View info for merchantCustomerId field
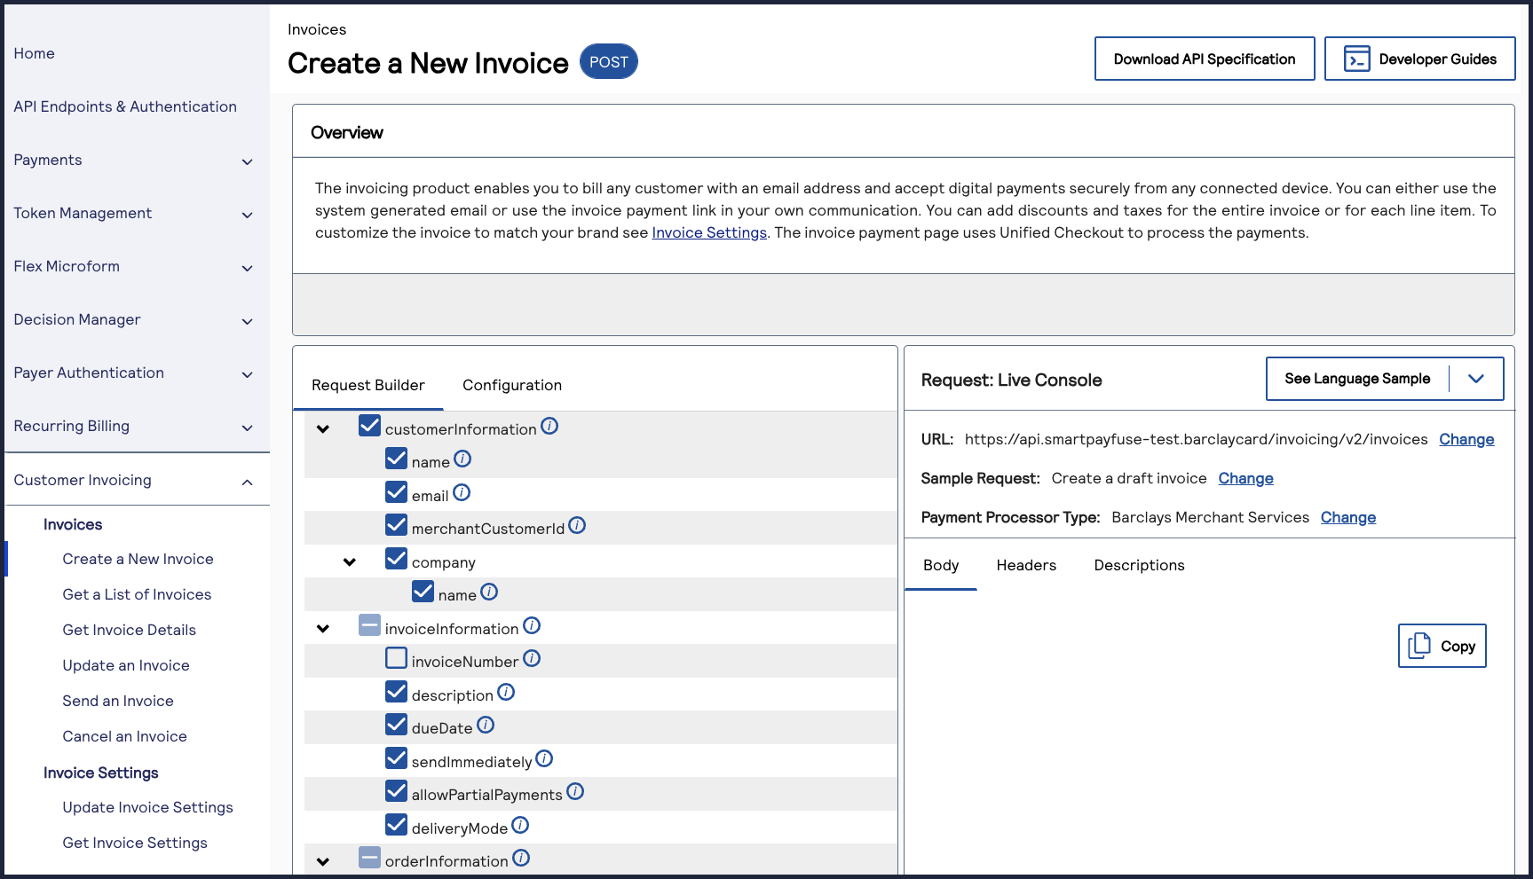1533x879 pixels. tap(578, 525)
